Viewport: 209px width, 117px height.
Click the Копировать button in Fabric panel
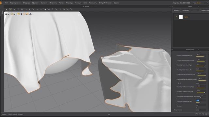click(186, 10)
